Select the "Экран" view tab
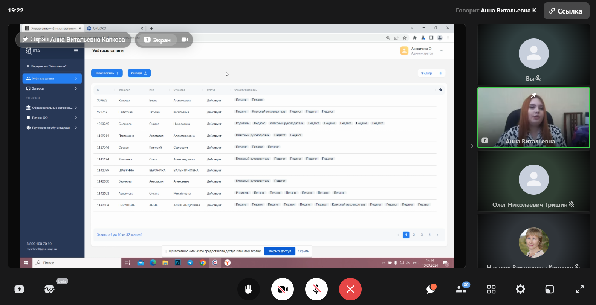The image size is (596, 305). [x=157, y=40]
